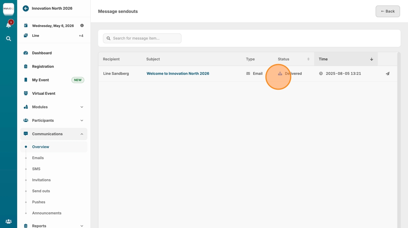Screen dimensions: 408x228
Task: Select Announcements under Communications
Action: pyautogui.click(x=47, y=213)
